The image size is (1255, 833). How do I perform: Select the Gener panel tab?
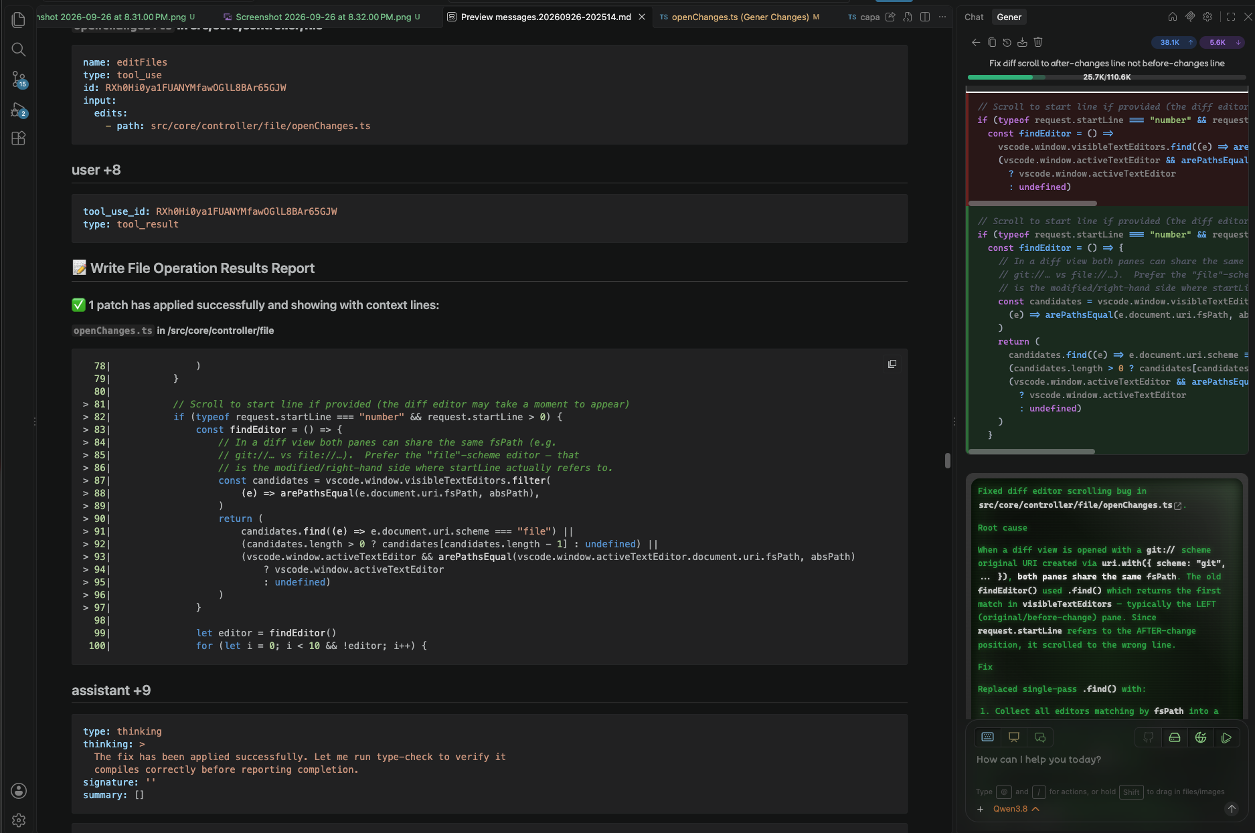(x=1009, y=17)
